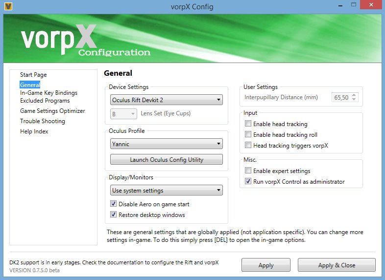
Task: Open Game Settings Optimizer
Action: [x=52, y=111]
